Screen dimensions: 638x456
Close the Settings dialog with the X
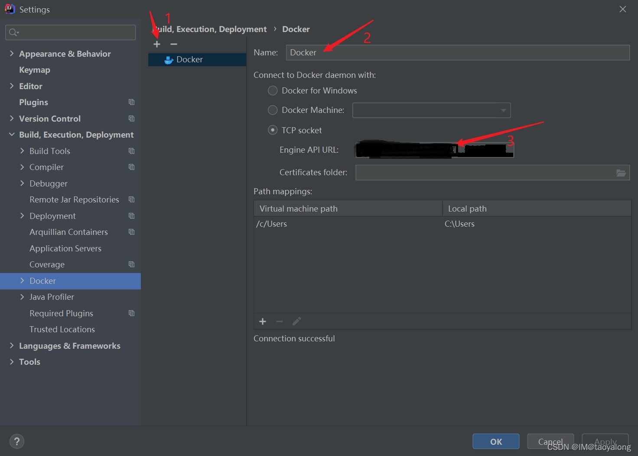click(x=623, y=9)
